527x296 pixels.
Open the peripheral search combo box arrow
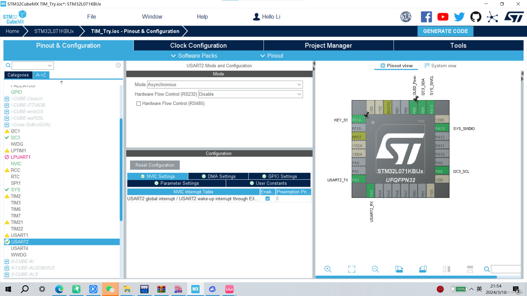[50, 66]
